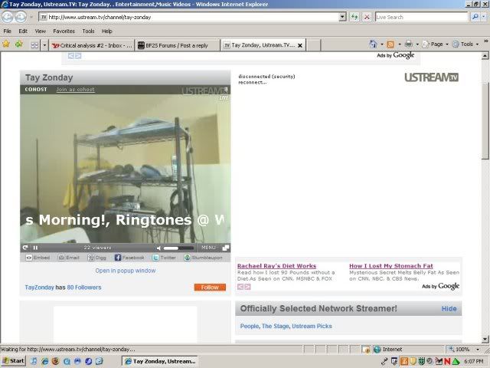Viewport: 490px width, 368px height.
Task: Share the stream on Digg
Action: pos(97,258)
